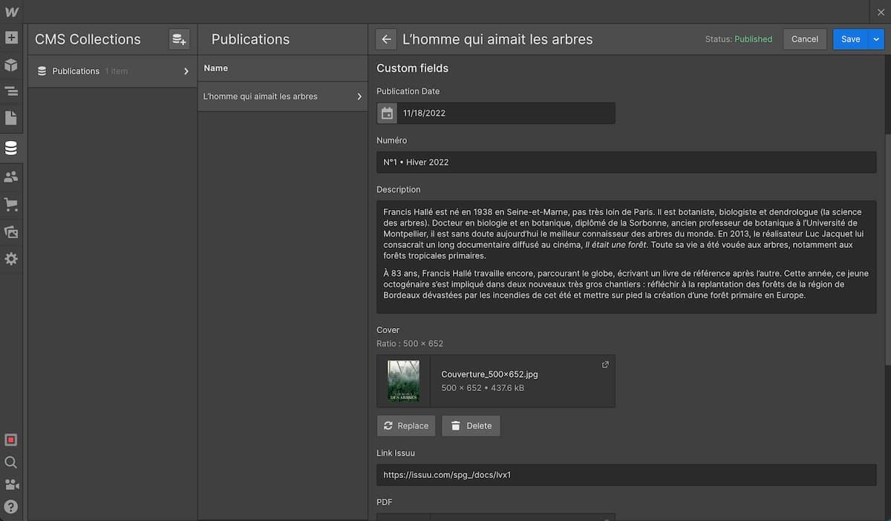The width and height of the screenshot is (891, 521).
Task: Go back using the arrow button
Action: coord(385,39)
